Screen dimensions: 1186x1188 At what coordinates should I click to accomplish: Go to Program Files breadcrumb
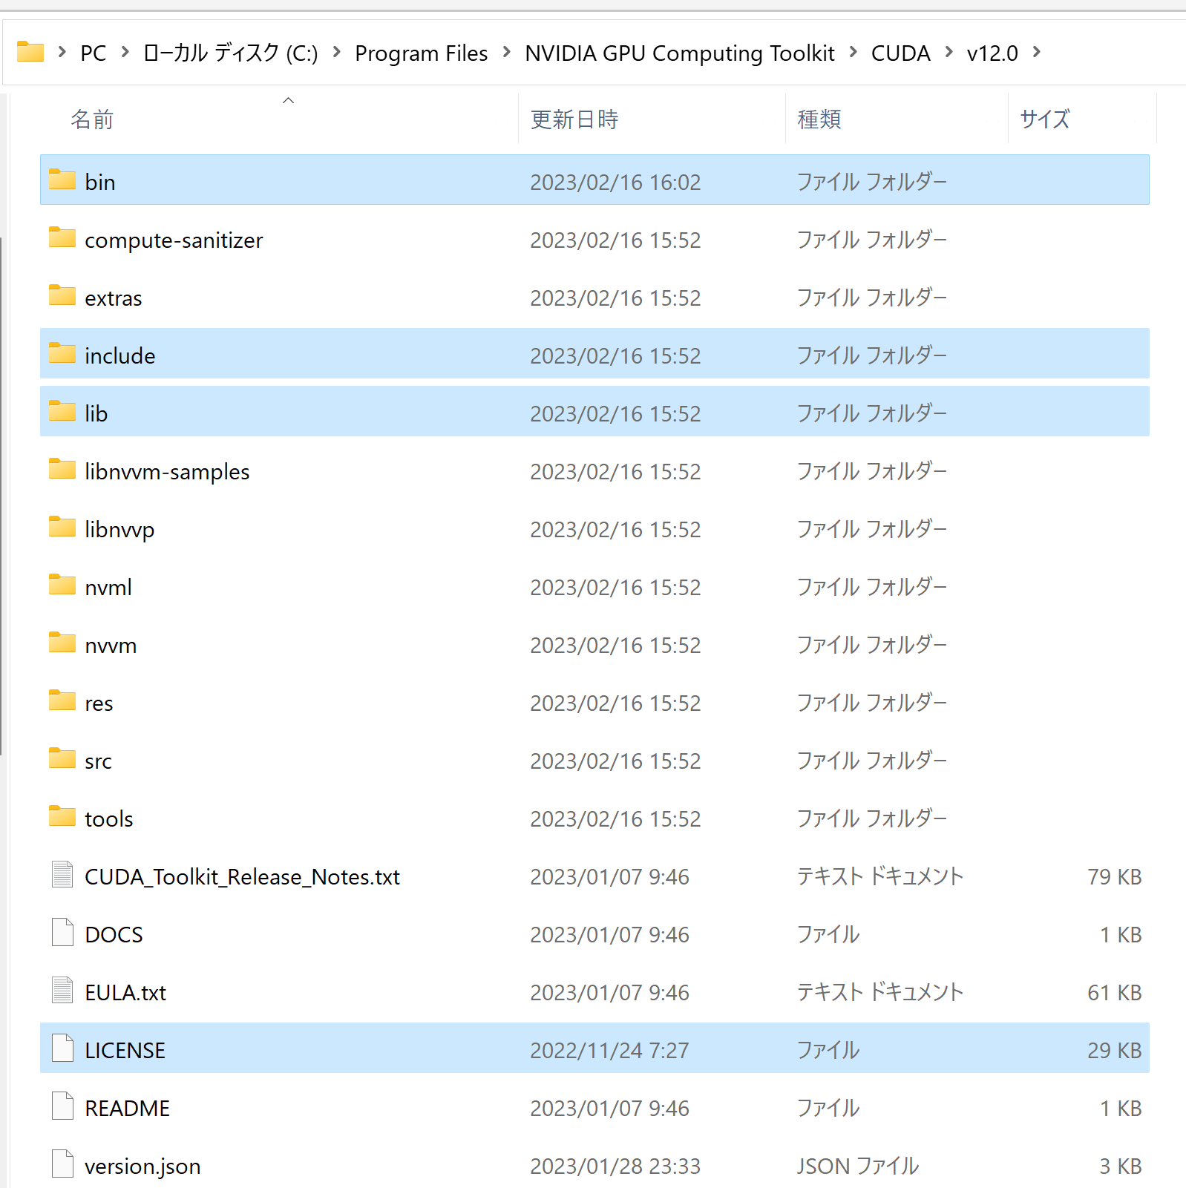422,53
